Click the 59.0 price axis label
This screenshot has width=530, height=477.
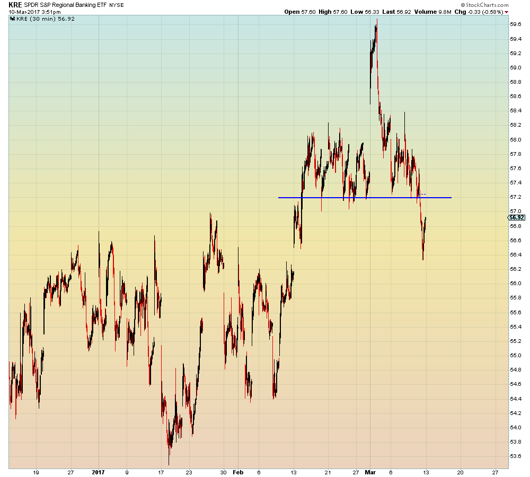click(x=516, y=68)
